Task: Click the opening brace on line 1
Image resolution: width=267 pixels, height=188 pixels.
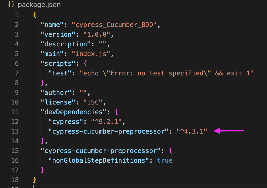Action: point(34,15)
